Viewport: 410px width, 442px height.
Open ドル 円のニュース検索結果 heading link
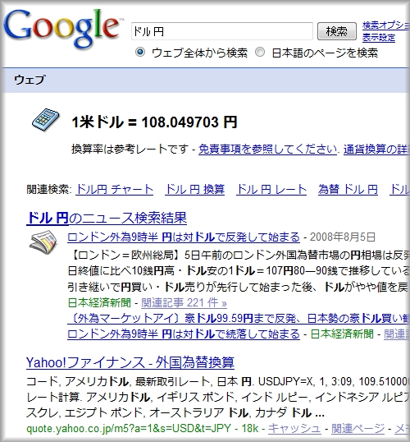pyautogui.click(x=107, y=218)
